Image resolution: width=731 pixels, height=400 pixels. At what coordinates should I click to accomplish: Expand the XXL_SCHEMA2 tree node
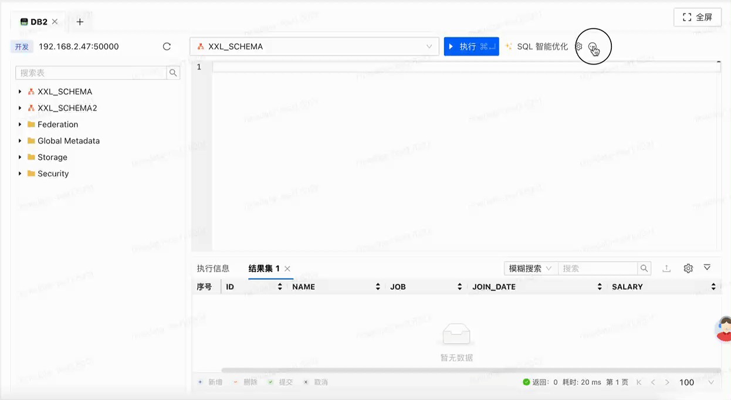tap(20, 108)
